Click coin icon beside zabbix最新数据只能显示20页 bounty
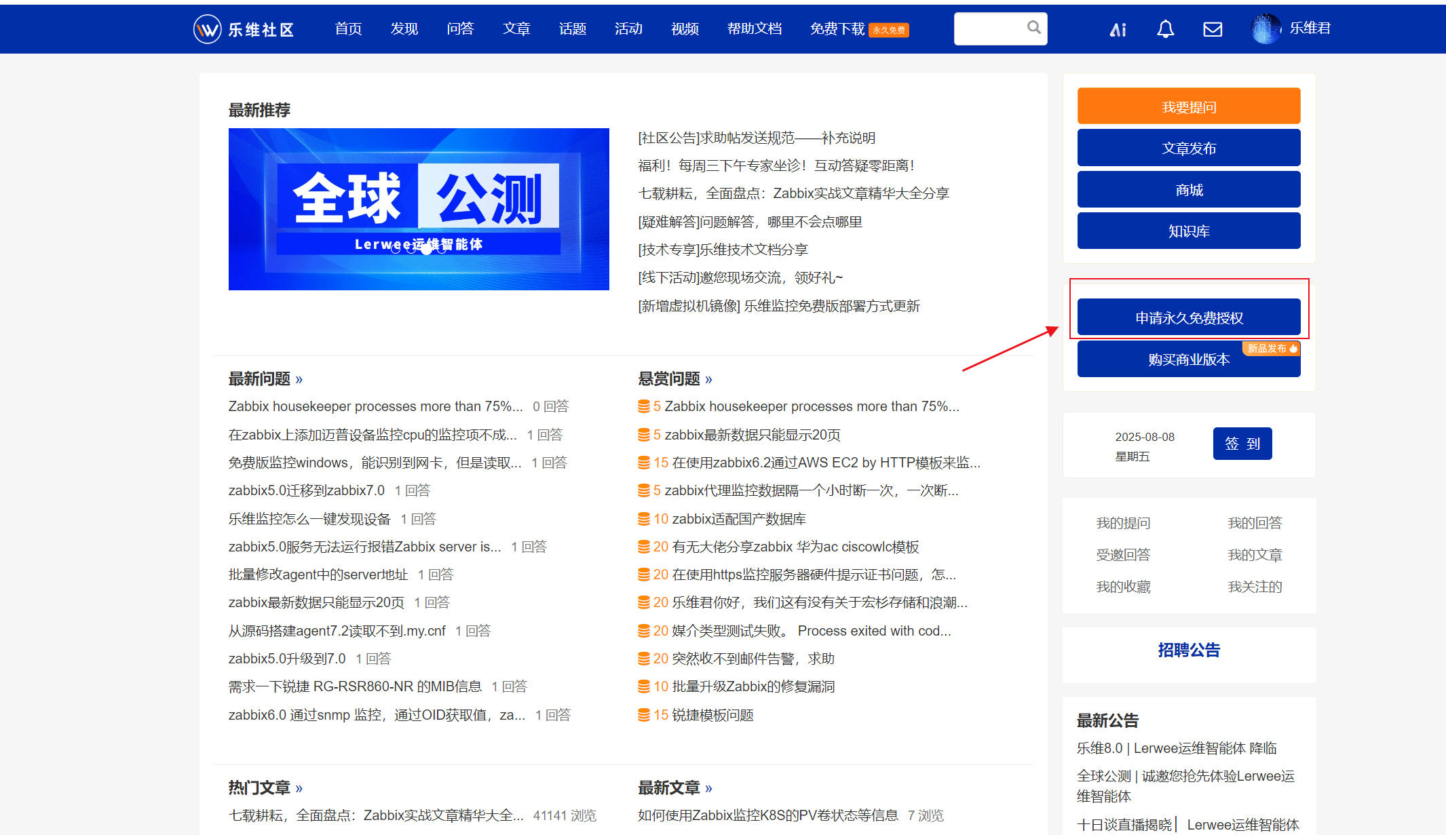 pos(643,435)
